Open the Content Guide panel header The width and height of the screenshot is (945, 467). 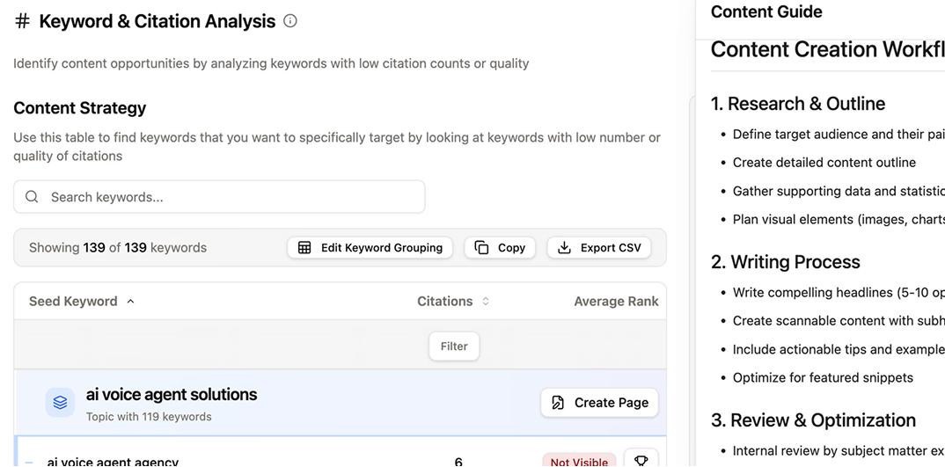tap(766, 12)
